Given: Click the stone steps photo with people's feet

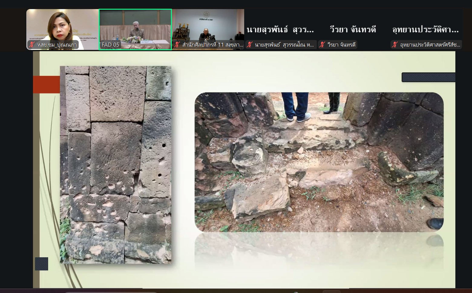Looking at the screenshot, I should pos(319,162).
